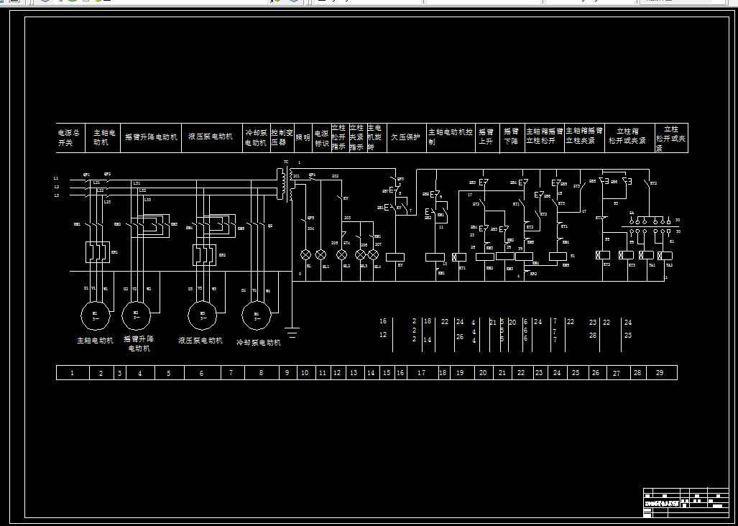738x526 pixels.
Task: Pick the 控制变压器 header cell
Action: pos(282,138)
